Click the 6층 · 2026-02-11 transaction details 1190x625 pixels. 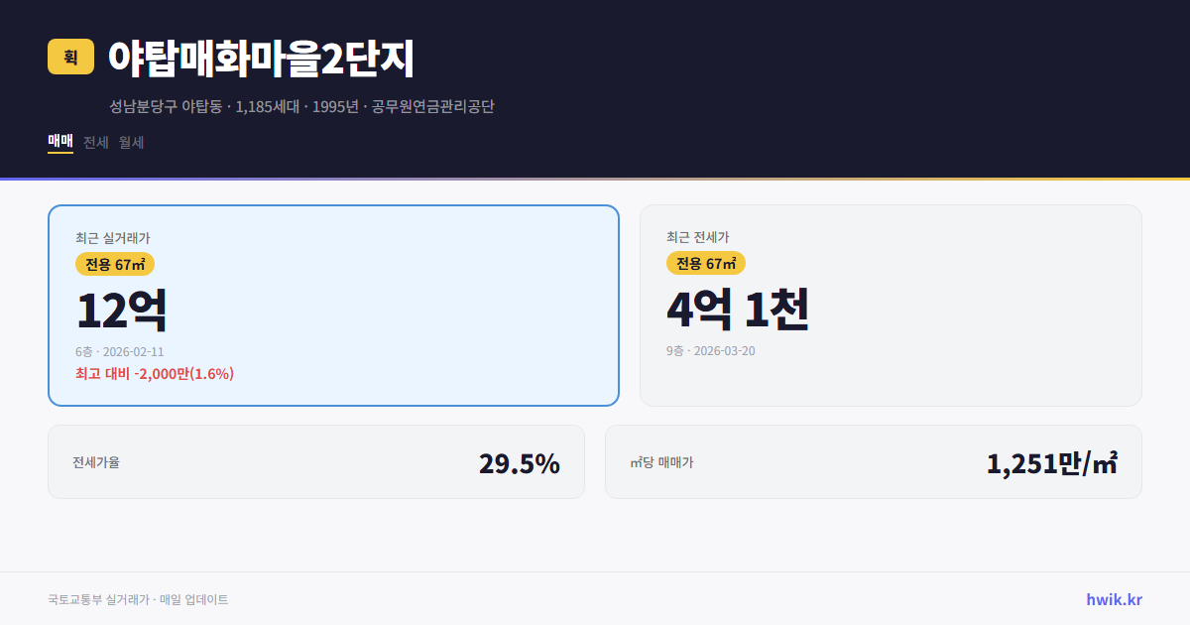click(x=120, y=351)
